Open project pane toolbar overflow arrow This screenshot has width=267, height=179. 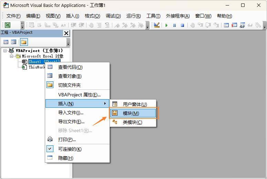[x=68, y=42]
